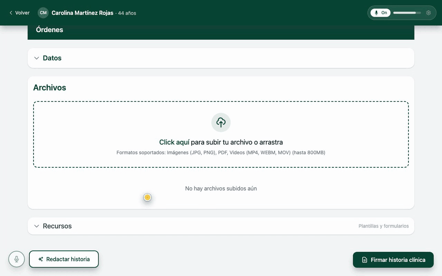Screen dimensions: 442x276
Task: Click the sparkle icon in Redactar historia
Action: 41,259
